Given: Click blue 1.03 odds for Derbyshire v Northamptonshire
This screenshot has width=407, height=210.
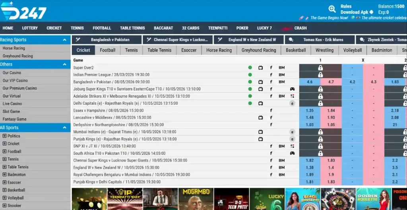Looking at the screenshot, I should [310, 125].
